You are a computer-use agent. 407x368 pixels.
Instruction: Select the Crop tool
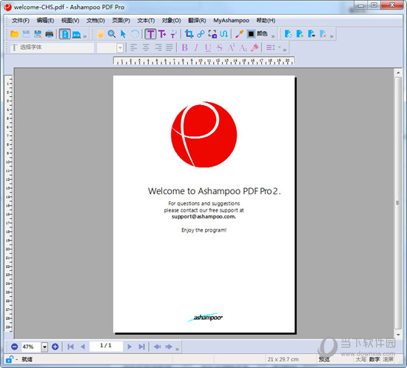pos(189,34)
